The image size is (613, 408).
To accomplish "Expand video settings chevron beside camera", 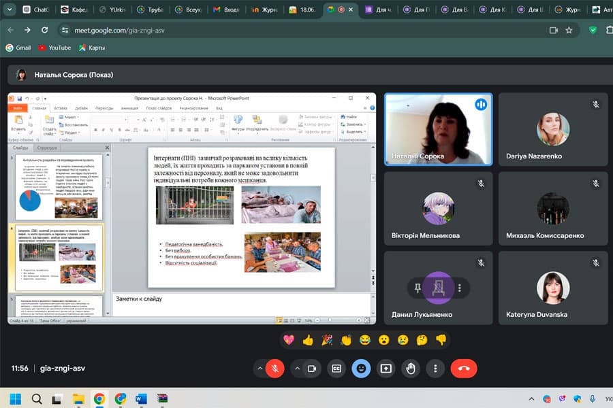I will 297,368.
